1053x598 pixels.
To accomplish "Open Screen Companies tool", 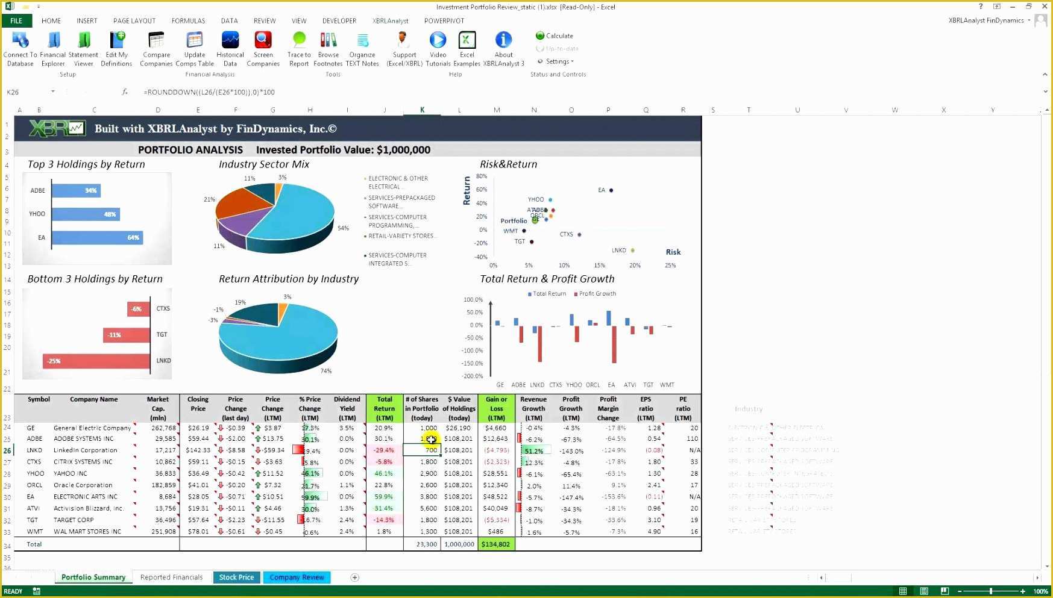I will (263, 49).
